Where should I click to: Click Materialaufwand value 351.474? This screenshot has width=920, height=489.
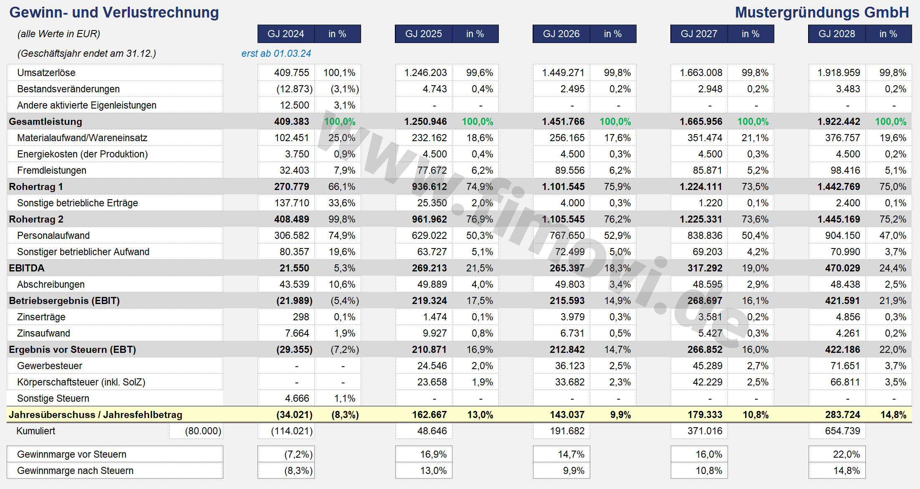pyautogui.click(x=705, y=138)
